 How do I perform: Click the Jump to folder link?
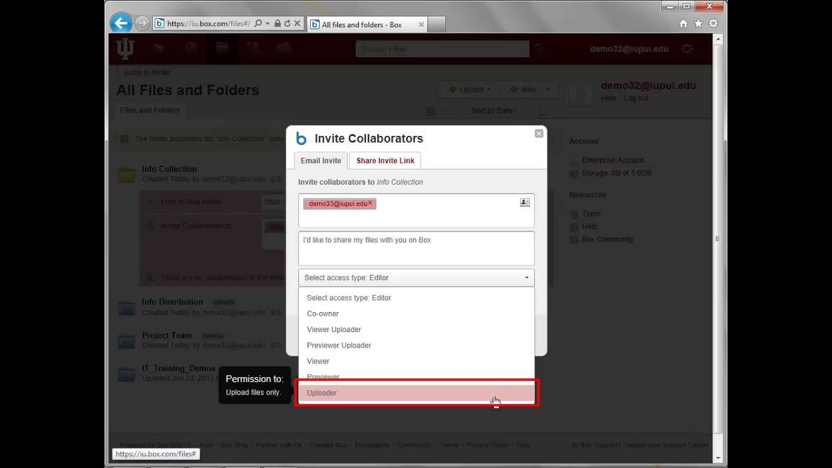click(x=147, y=72)
